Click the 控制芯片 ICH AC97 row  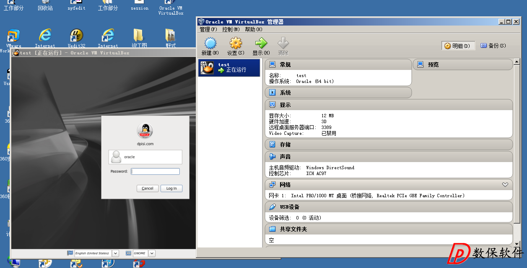[297, 173]
